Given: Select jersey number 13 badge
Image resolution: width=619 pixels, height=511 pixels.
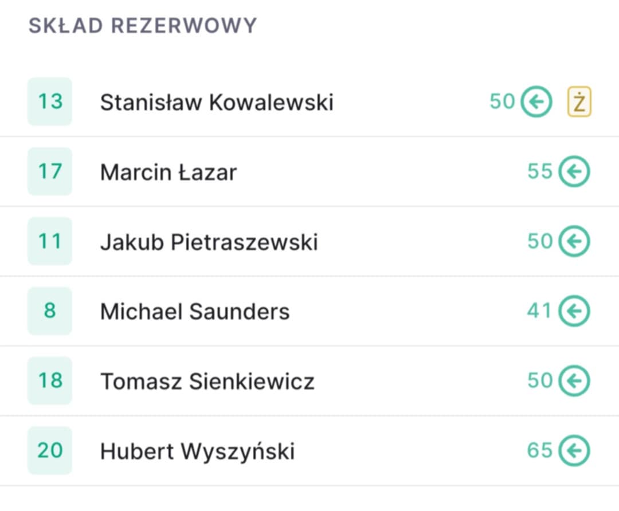Looking at the screenshot, I should [x=50, y=101].
